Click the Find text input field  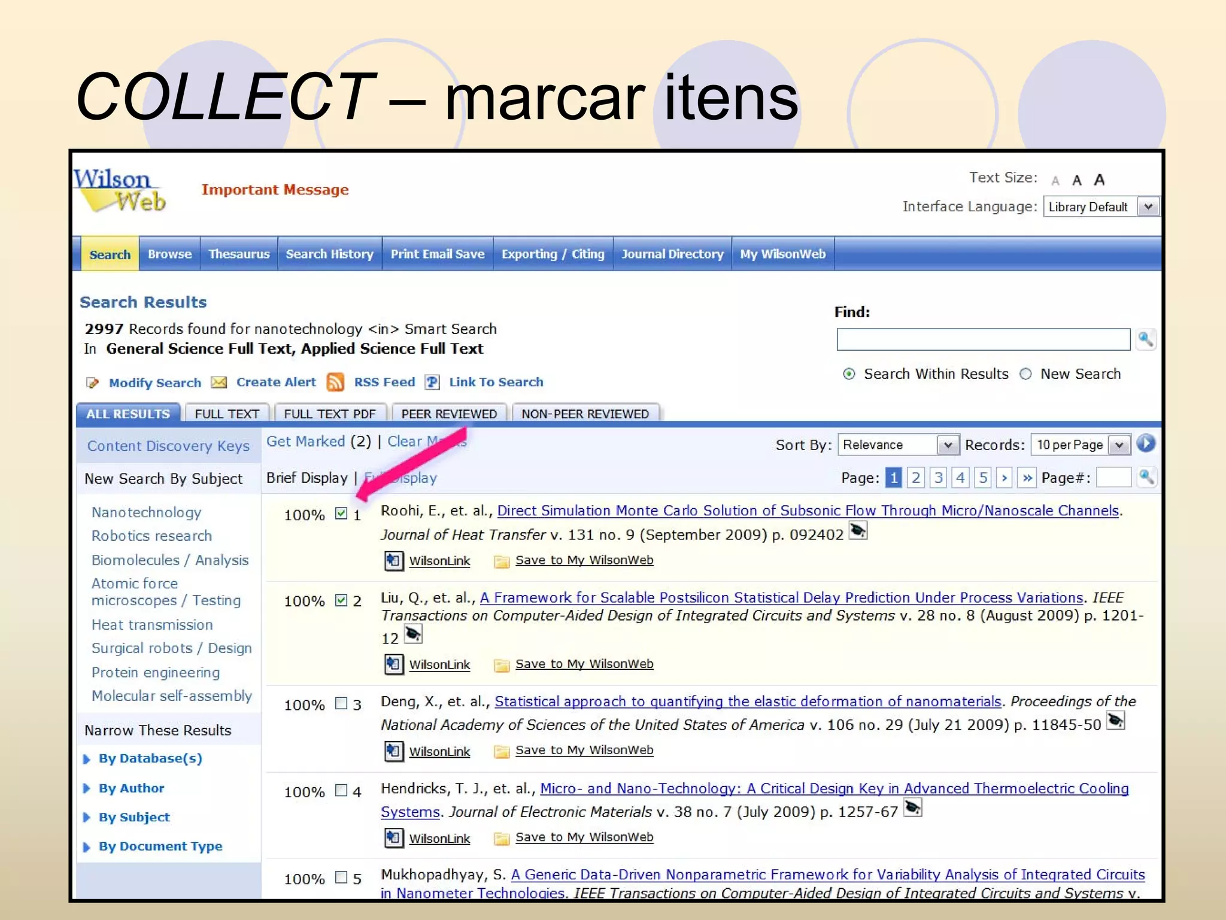(984, 339)
